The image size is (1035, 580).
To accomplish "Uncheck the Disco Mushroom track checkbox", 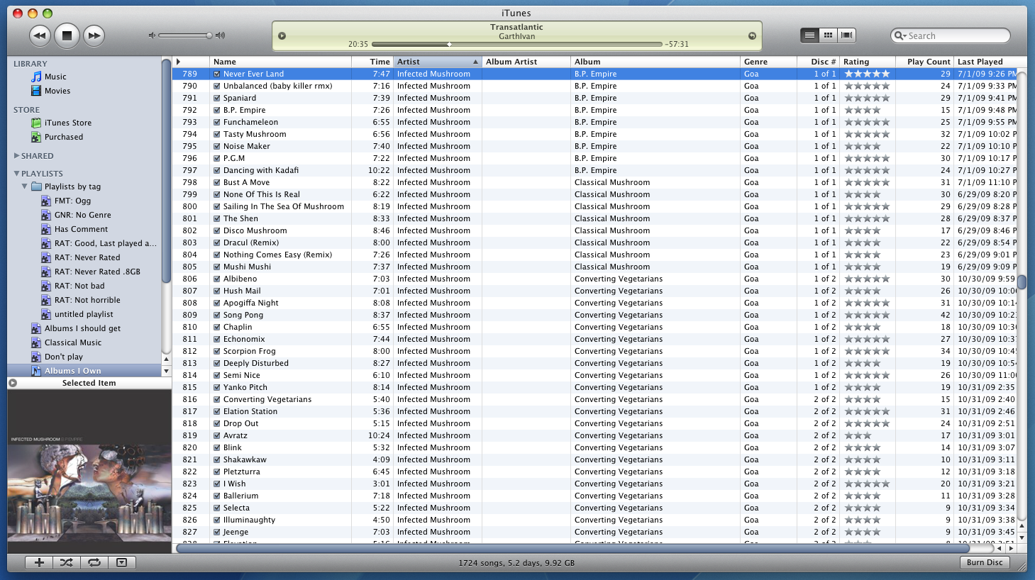I will coord(217,230).
